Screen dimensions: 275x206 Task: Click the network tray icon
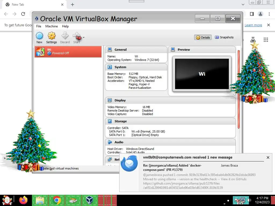243,200
